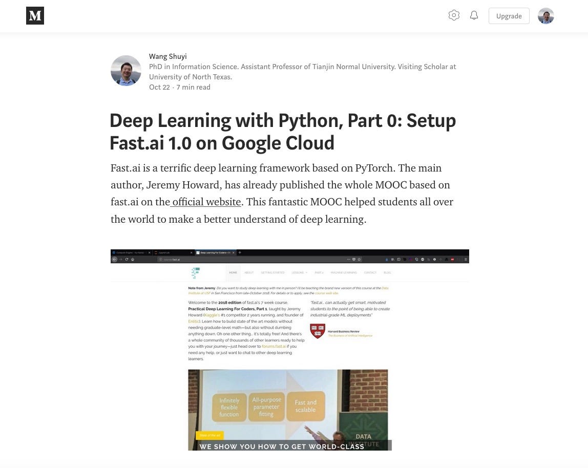
Task: Click the Firefox home icon
Action: pyautogui.click(x=132, y=259)
